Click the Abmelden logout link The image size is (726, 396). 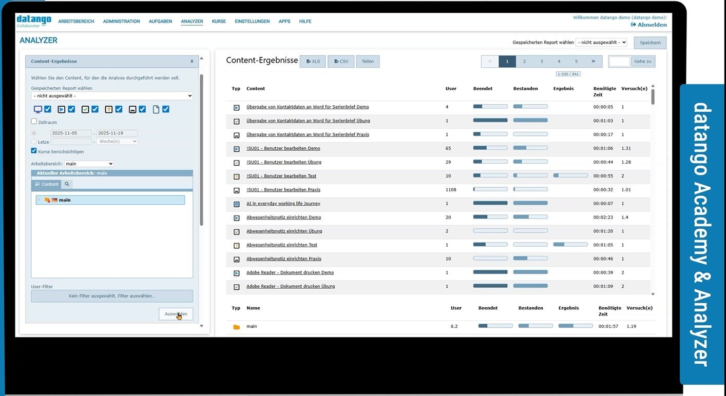[x=649, y=25]
